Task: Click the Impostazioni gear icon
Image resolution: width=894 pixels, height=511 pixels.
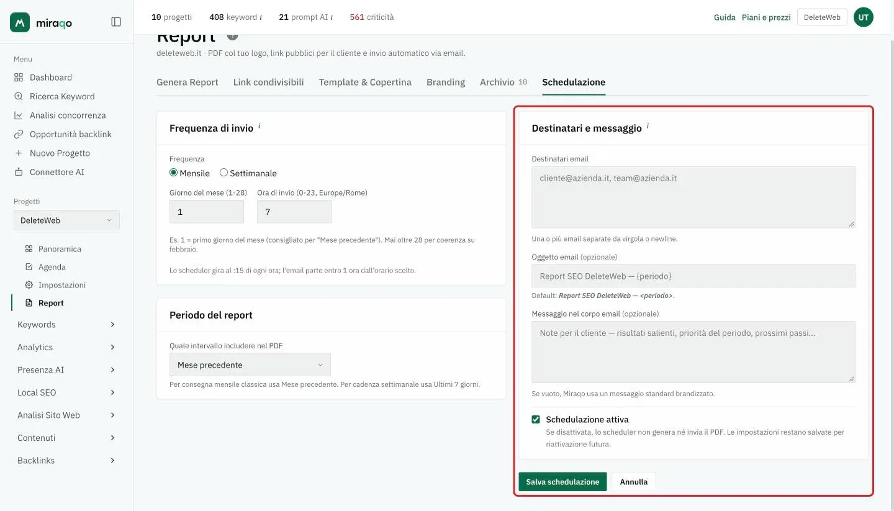Action: (29, 285)
